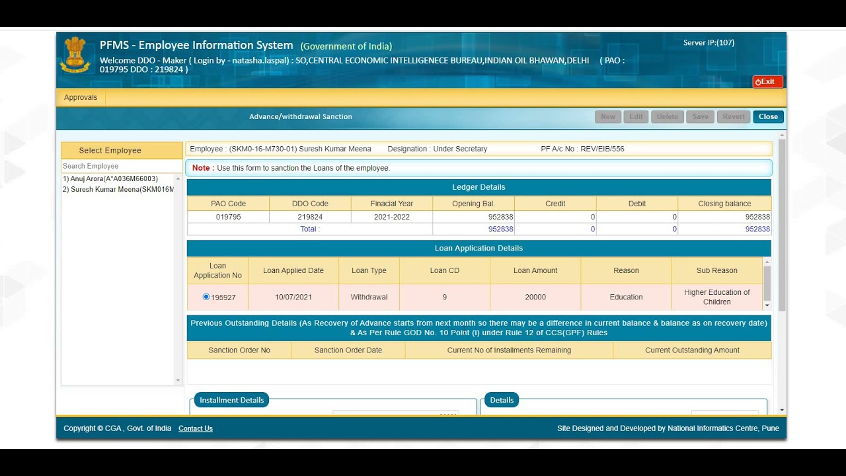The image size is (846, 476).
Task: Click the Loan CD value 9
Action: [x=445, y=297]
